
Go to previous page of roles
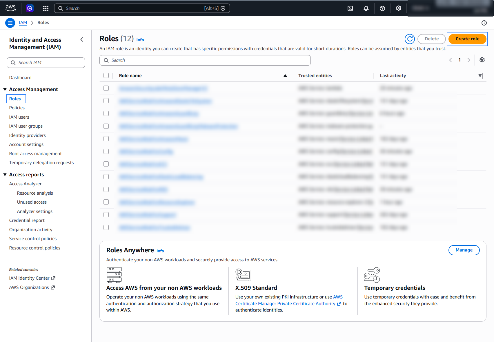tap(451, 60)
